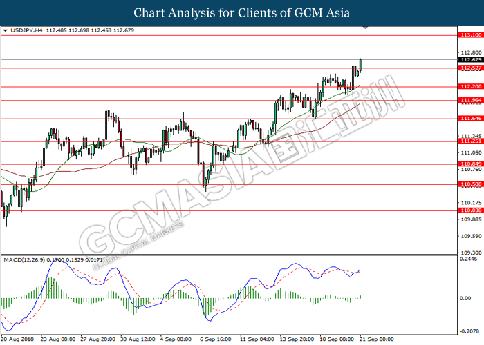This screenshot has height=345, width=484.
Task: Click the 21 Sep 00:00 time label
Action: pyautogui.click(x=377, y=339)
